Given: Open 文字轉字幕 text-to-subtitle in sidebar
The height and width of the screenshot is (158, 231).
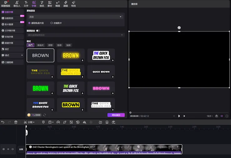Looking at the screenshot, I should [12, 30].
